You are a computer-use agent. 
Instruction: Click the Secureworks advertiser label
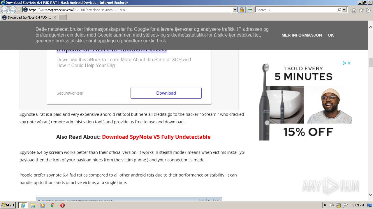[x=70, y=93]
